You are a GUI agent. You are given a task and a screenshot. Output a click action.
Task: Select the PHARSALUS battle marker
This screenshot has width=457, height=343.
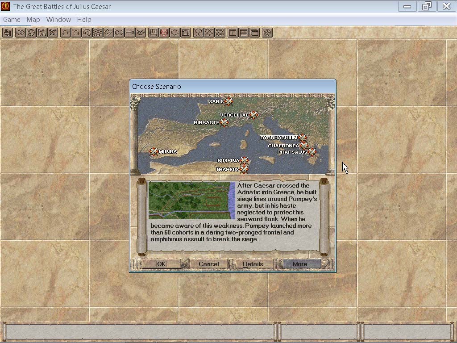tap(312, 152)
